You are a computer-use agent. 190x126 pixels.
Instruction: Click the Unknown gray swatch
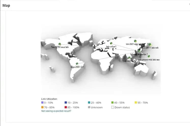coord(89,107)
